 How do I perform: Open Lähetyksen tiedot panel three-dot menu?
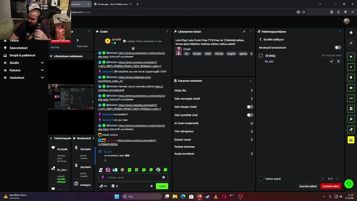click(x=251, y=32)
